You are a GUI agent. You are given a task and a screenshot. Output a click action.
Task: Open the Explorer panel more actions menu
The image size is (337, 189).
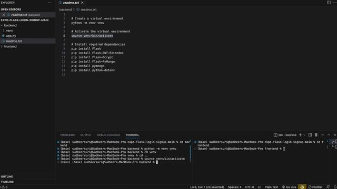[50, 3]
